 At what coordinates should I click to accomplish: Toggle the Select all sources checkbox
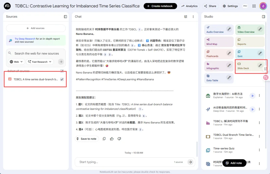tap(62, 71)
